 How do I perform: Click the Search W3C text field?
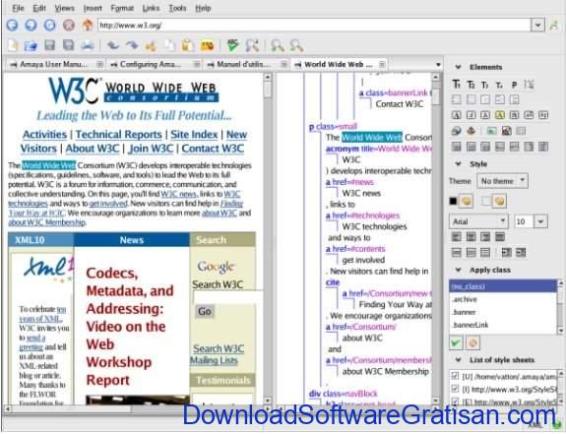[228, 297]
